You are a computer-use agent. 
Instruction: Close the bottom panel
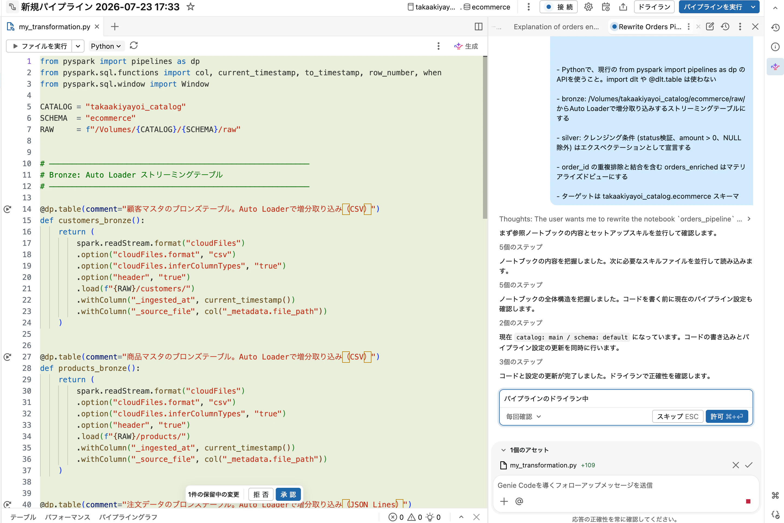tap(476, 517)
